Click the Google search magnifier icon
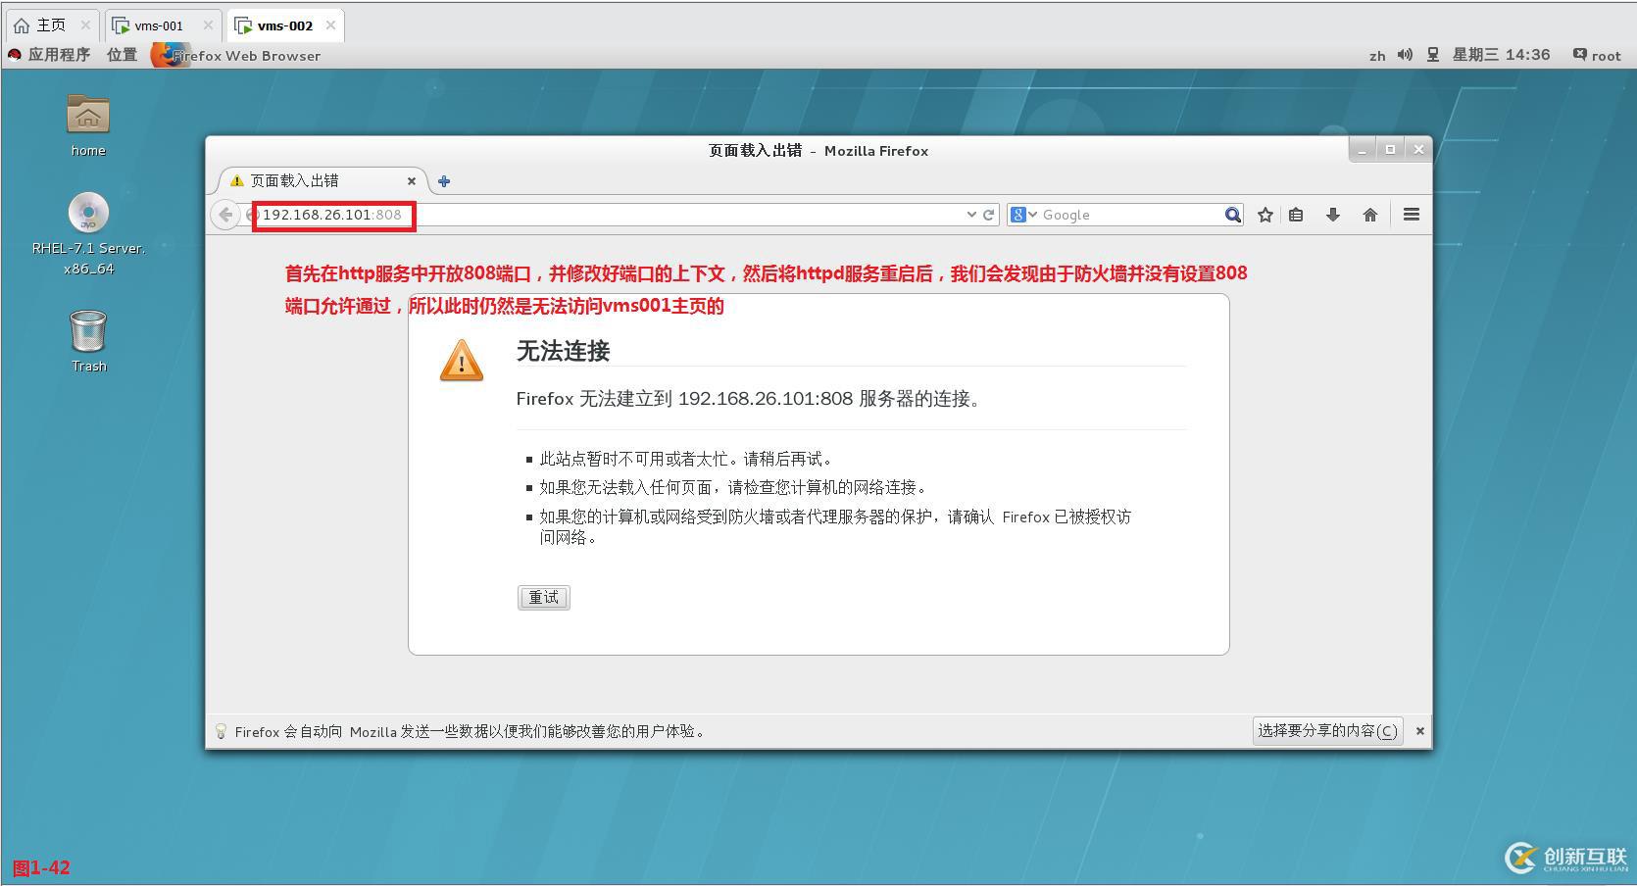This screenshot has width=1637, height=886. (x=1231, y=214)
